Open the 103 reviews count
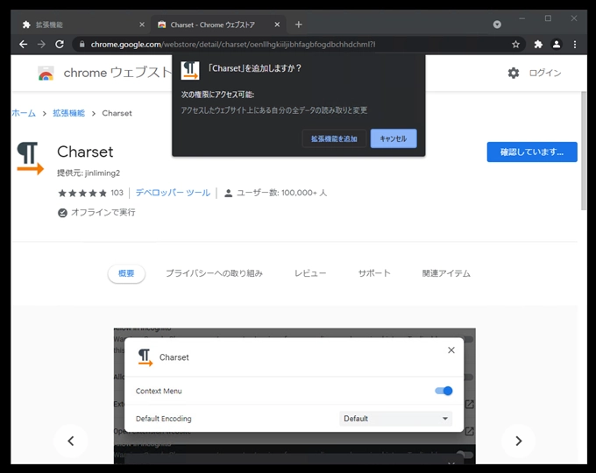Viewport: 596px width, 473px height. click(x=117, y=193)
